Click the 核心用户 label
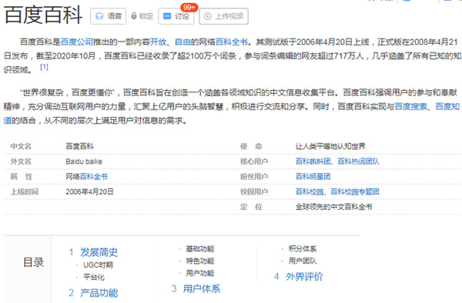The image size is (462, 303). click(x=254, y=161)
